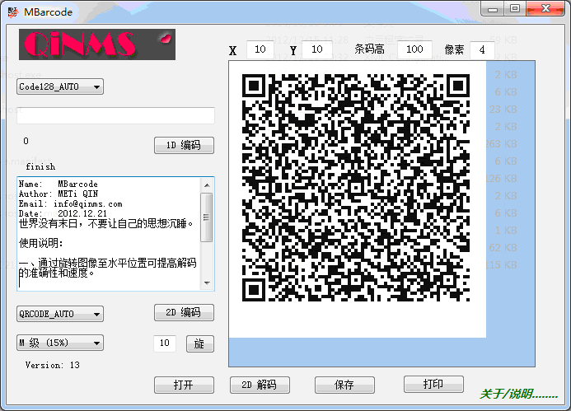Click the 保存 save button

344,385
